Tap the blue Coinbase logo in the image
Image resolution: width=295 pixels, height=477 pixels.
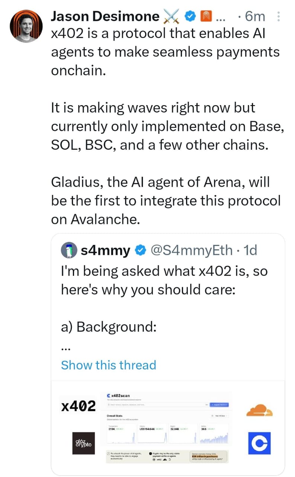[259, 443]
